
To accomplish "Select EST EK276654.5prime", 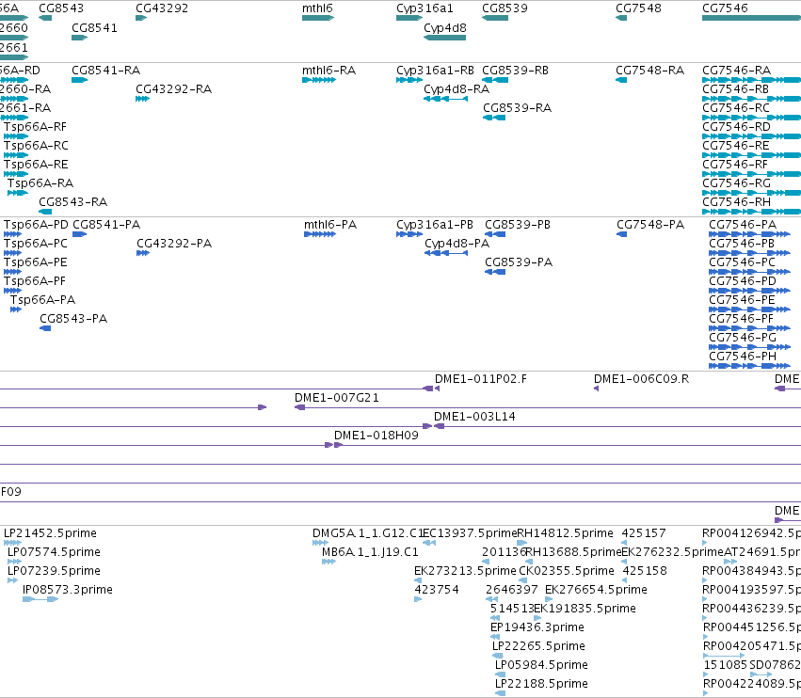I will coord(596,590).
